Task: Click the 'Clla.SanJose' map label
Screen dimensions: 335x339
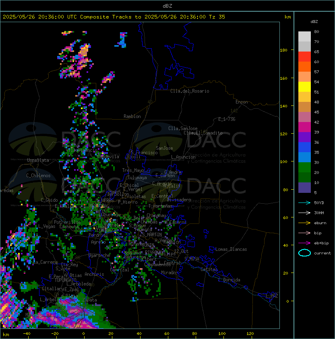Action: [x=183, y=128]
